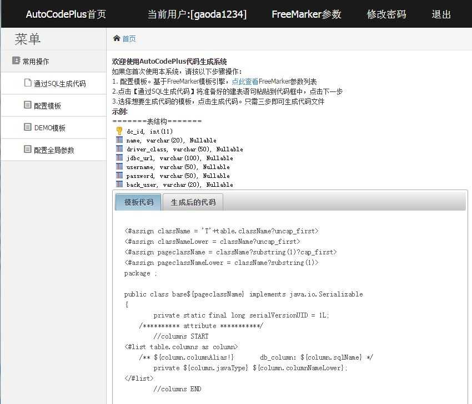Click the column icon next to password
This screenshot has height=404, width=472.
(x=119, y=175)
